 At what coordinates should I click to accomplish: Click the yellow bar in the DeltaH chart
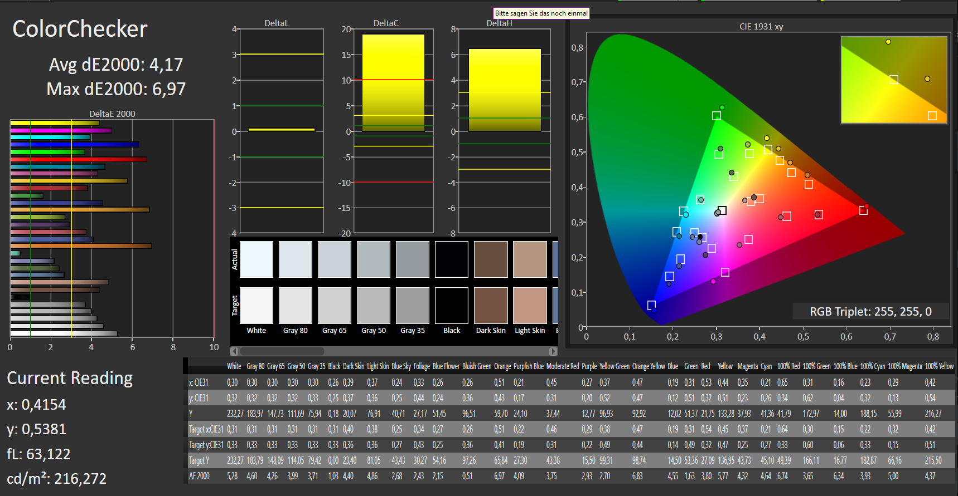click(x=505, y=90)
